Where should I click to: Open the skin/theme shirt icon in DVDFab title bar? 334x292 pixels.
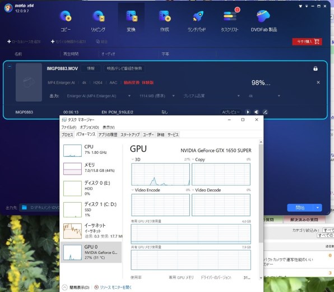pos(300,6)
